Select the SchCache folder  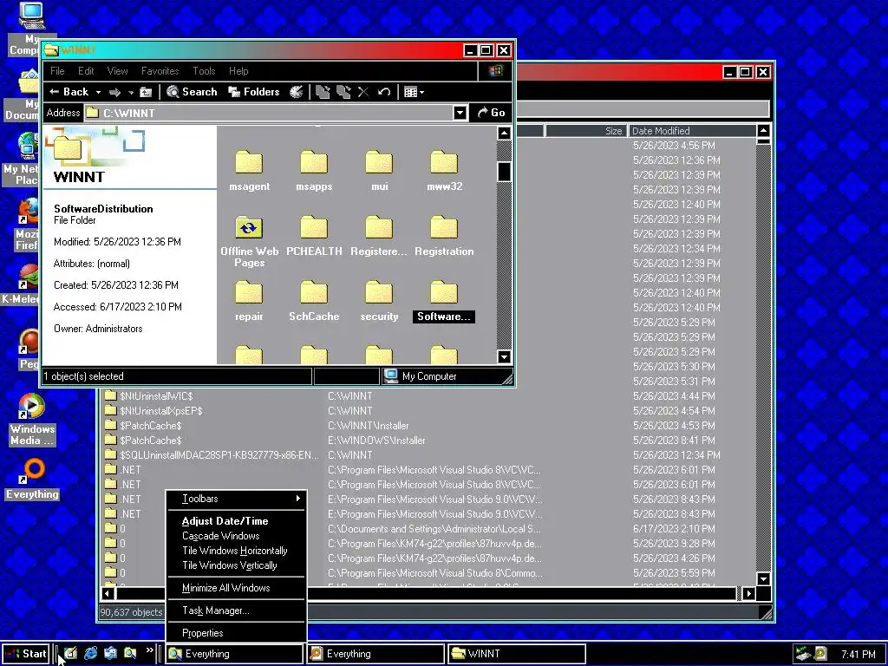[x=314, y=301]
